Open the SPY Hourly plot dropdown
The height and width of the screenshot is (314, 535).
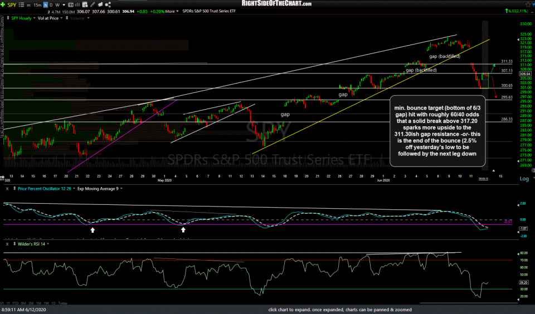pyautogui.click(x=34, y=18)
